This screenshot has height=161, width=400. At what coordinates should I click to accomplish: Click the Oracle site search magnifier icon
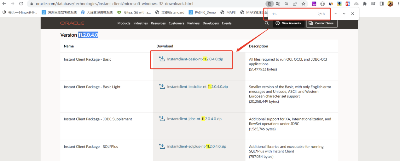(x=267, y=23)
